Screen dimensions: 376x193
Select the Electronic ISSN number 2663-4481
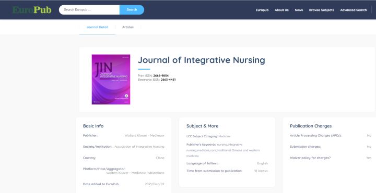168,80
